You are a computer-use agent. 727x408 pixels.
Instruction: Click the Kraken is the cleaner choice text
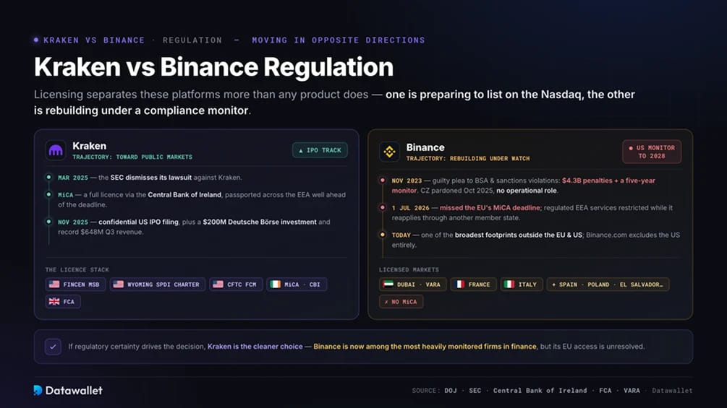tap(255, 347)
